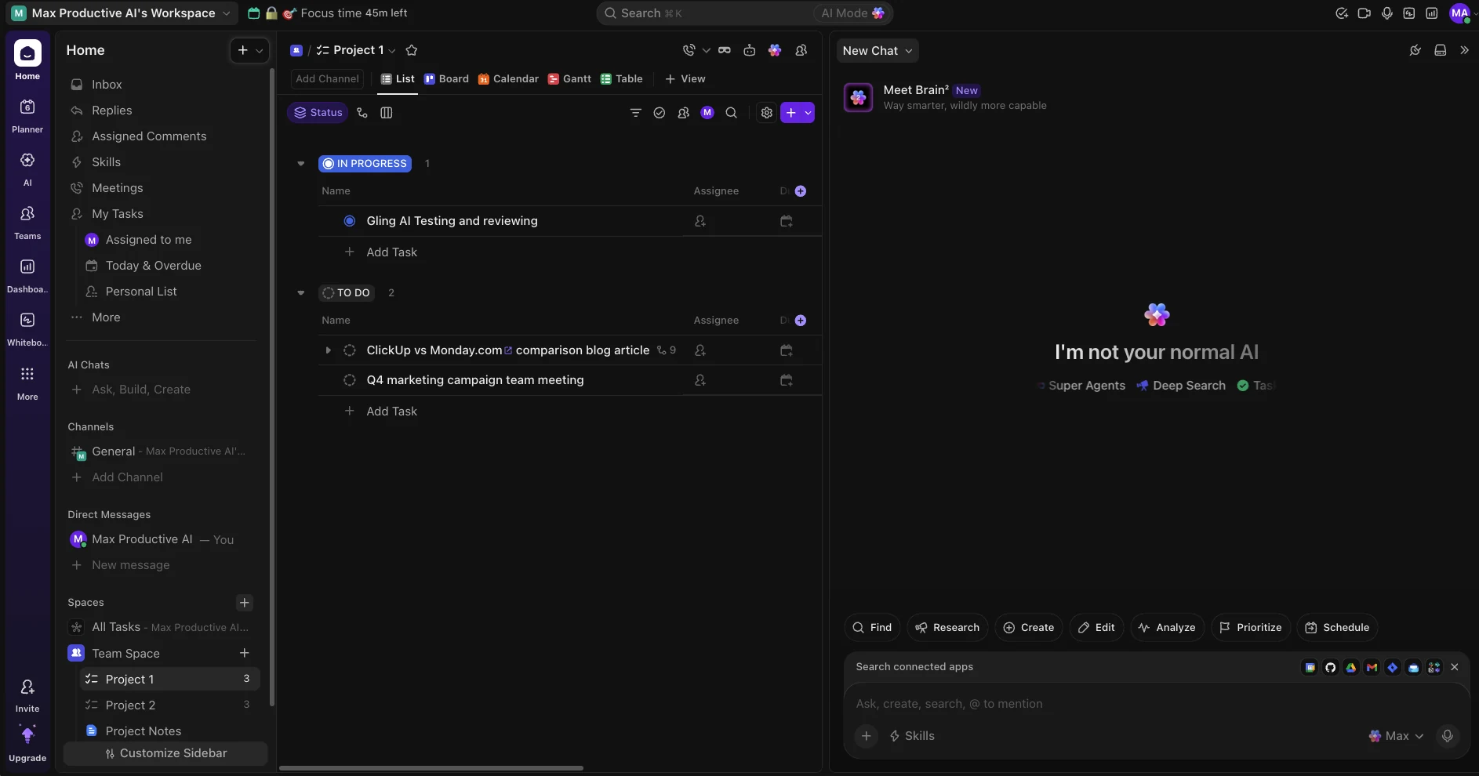
Task: Open the AI section in left rail
Action: [27, 169]
